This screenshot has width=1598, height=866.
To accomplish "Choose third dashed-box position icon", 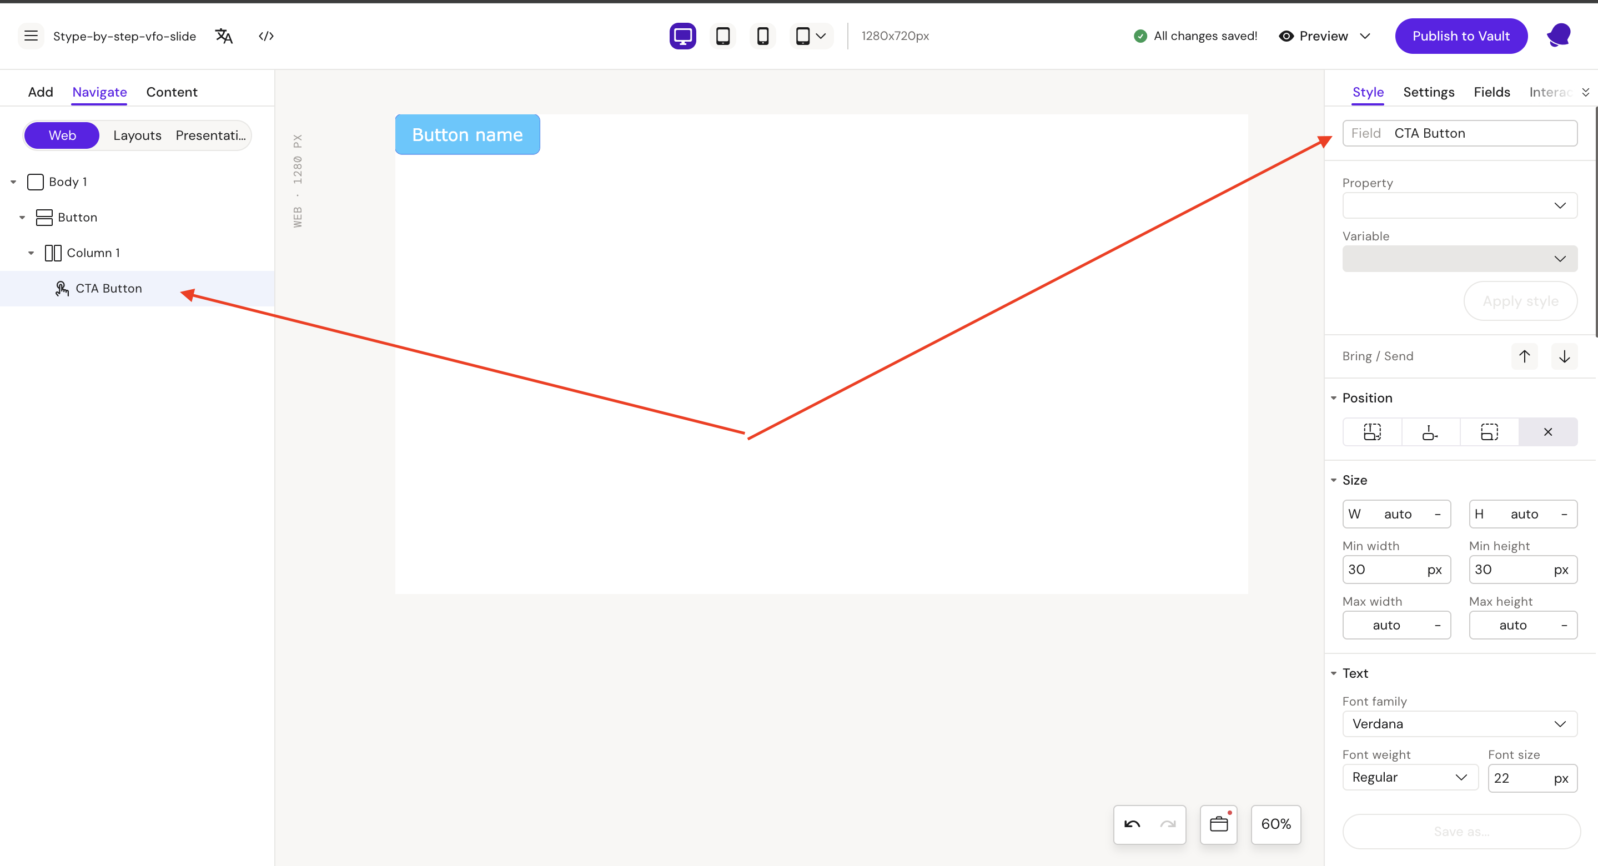I will 1489,432.
